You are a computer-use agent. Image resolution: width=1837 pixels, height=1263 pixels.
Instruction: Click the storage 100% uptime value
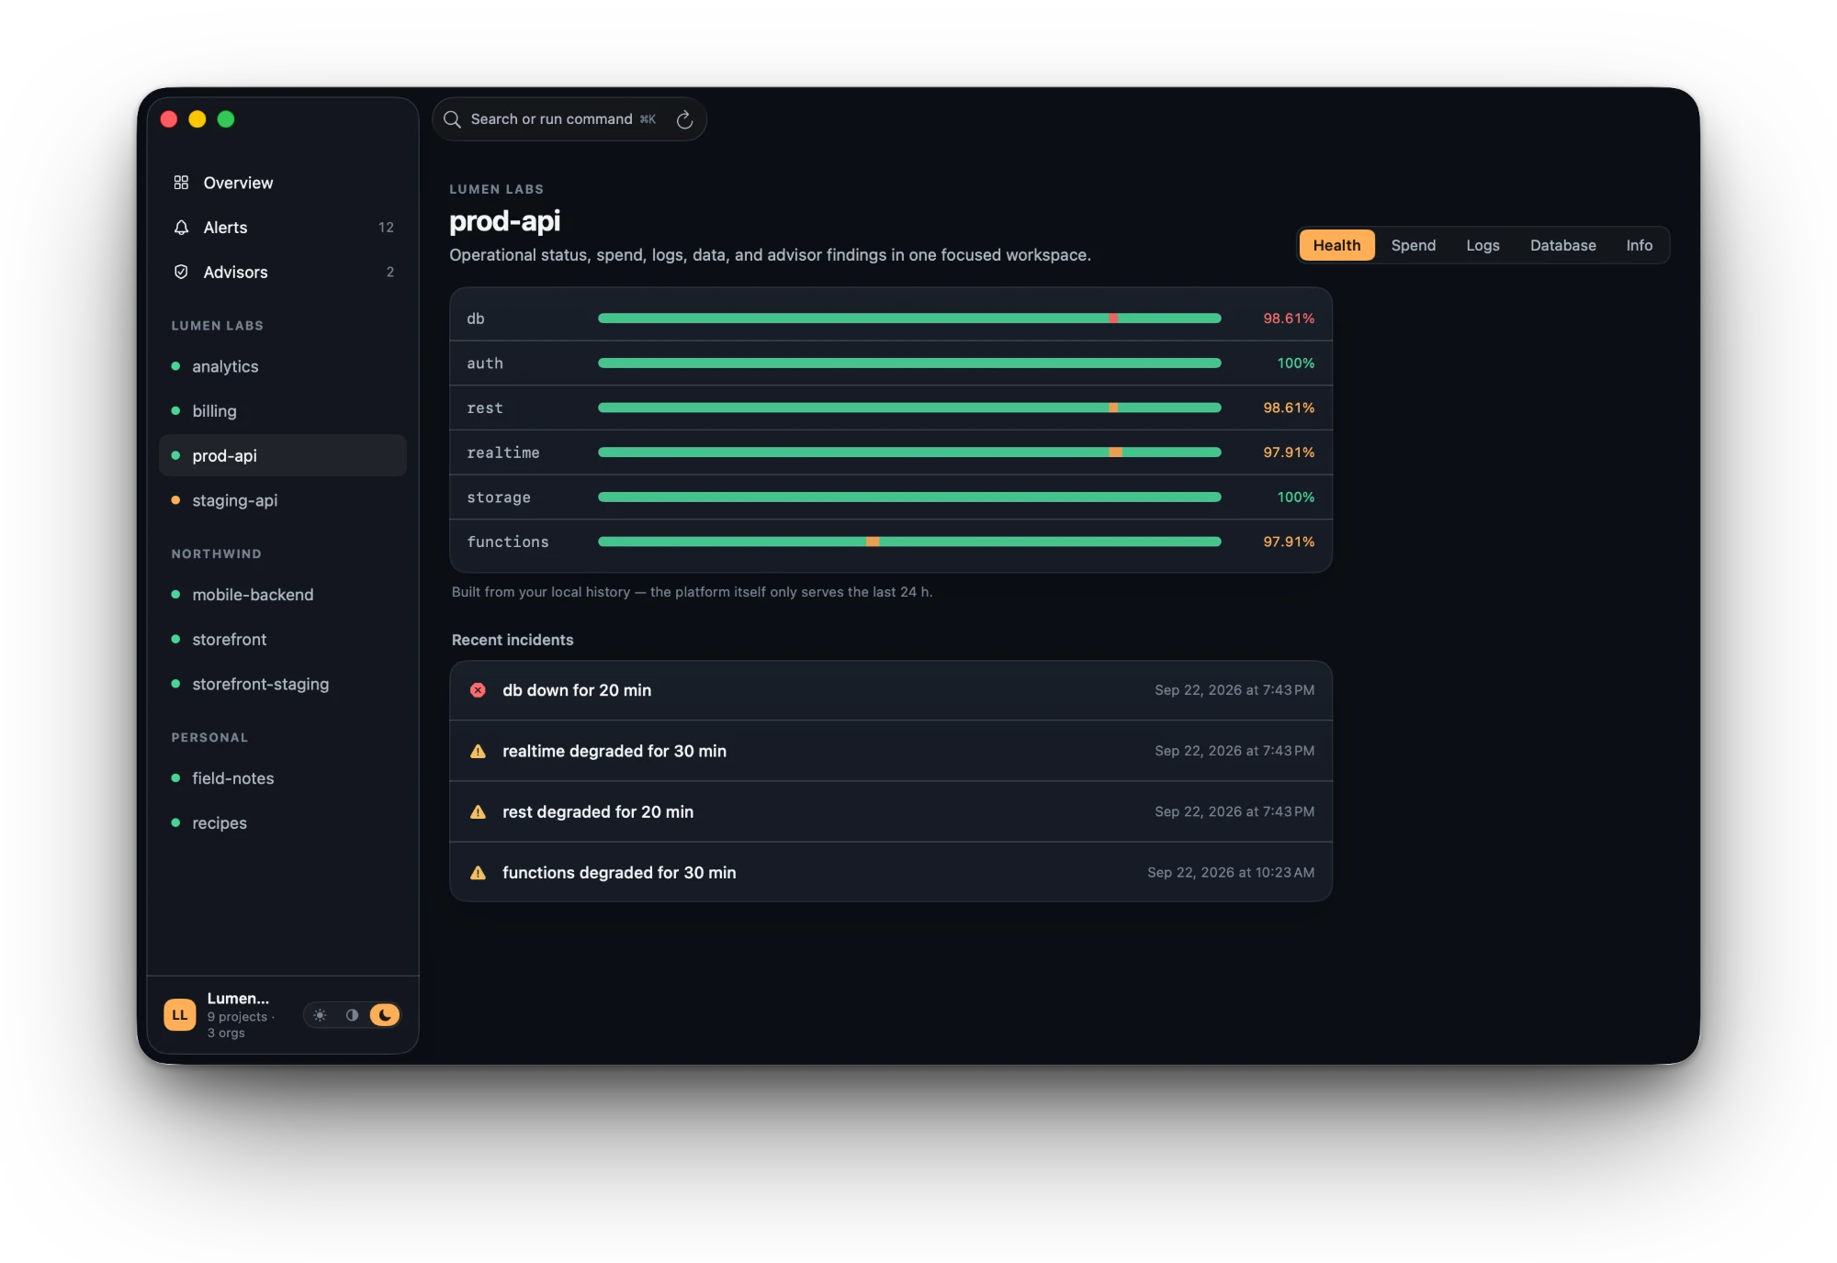1295,497
